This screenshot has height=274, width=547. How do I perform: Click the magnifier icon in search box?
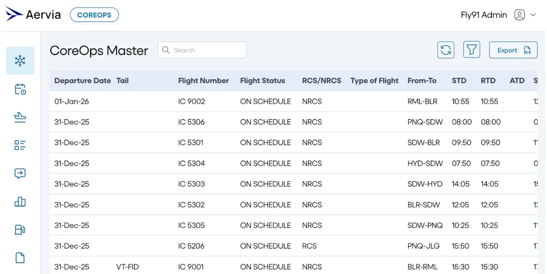(x=166, y=50)
